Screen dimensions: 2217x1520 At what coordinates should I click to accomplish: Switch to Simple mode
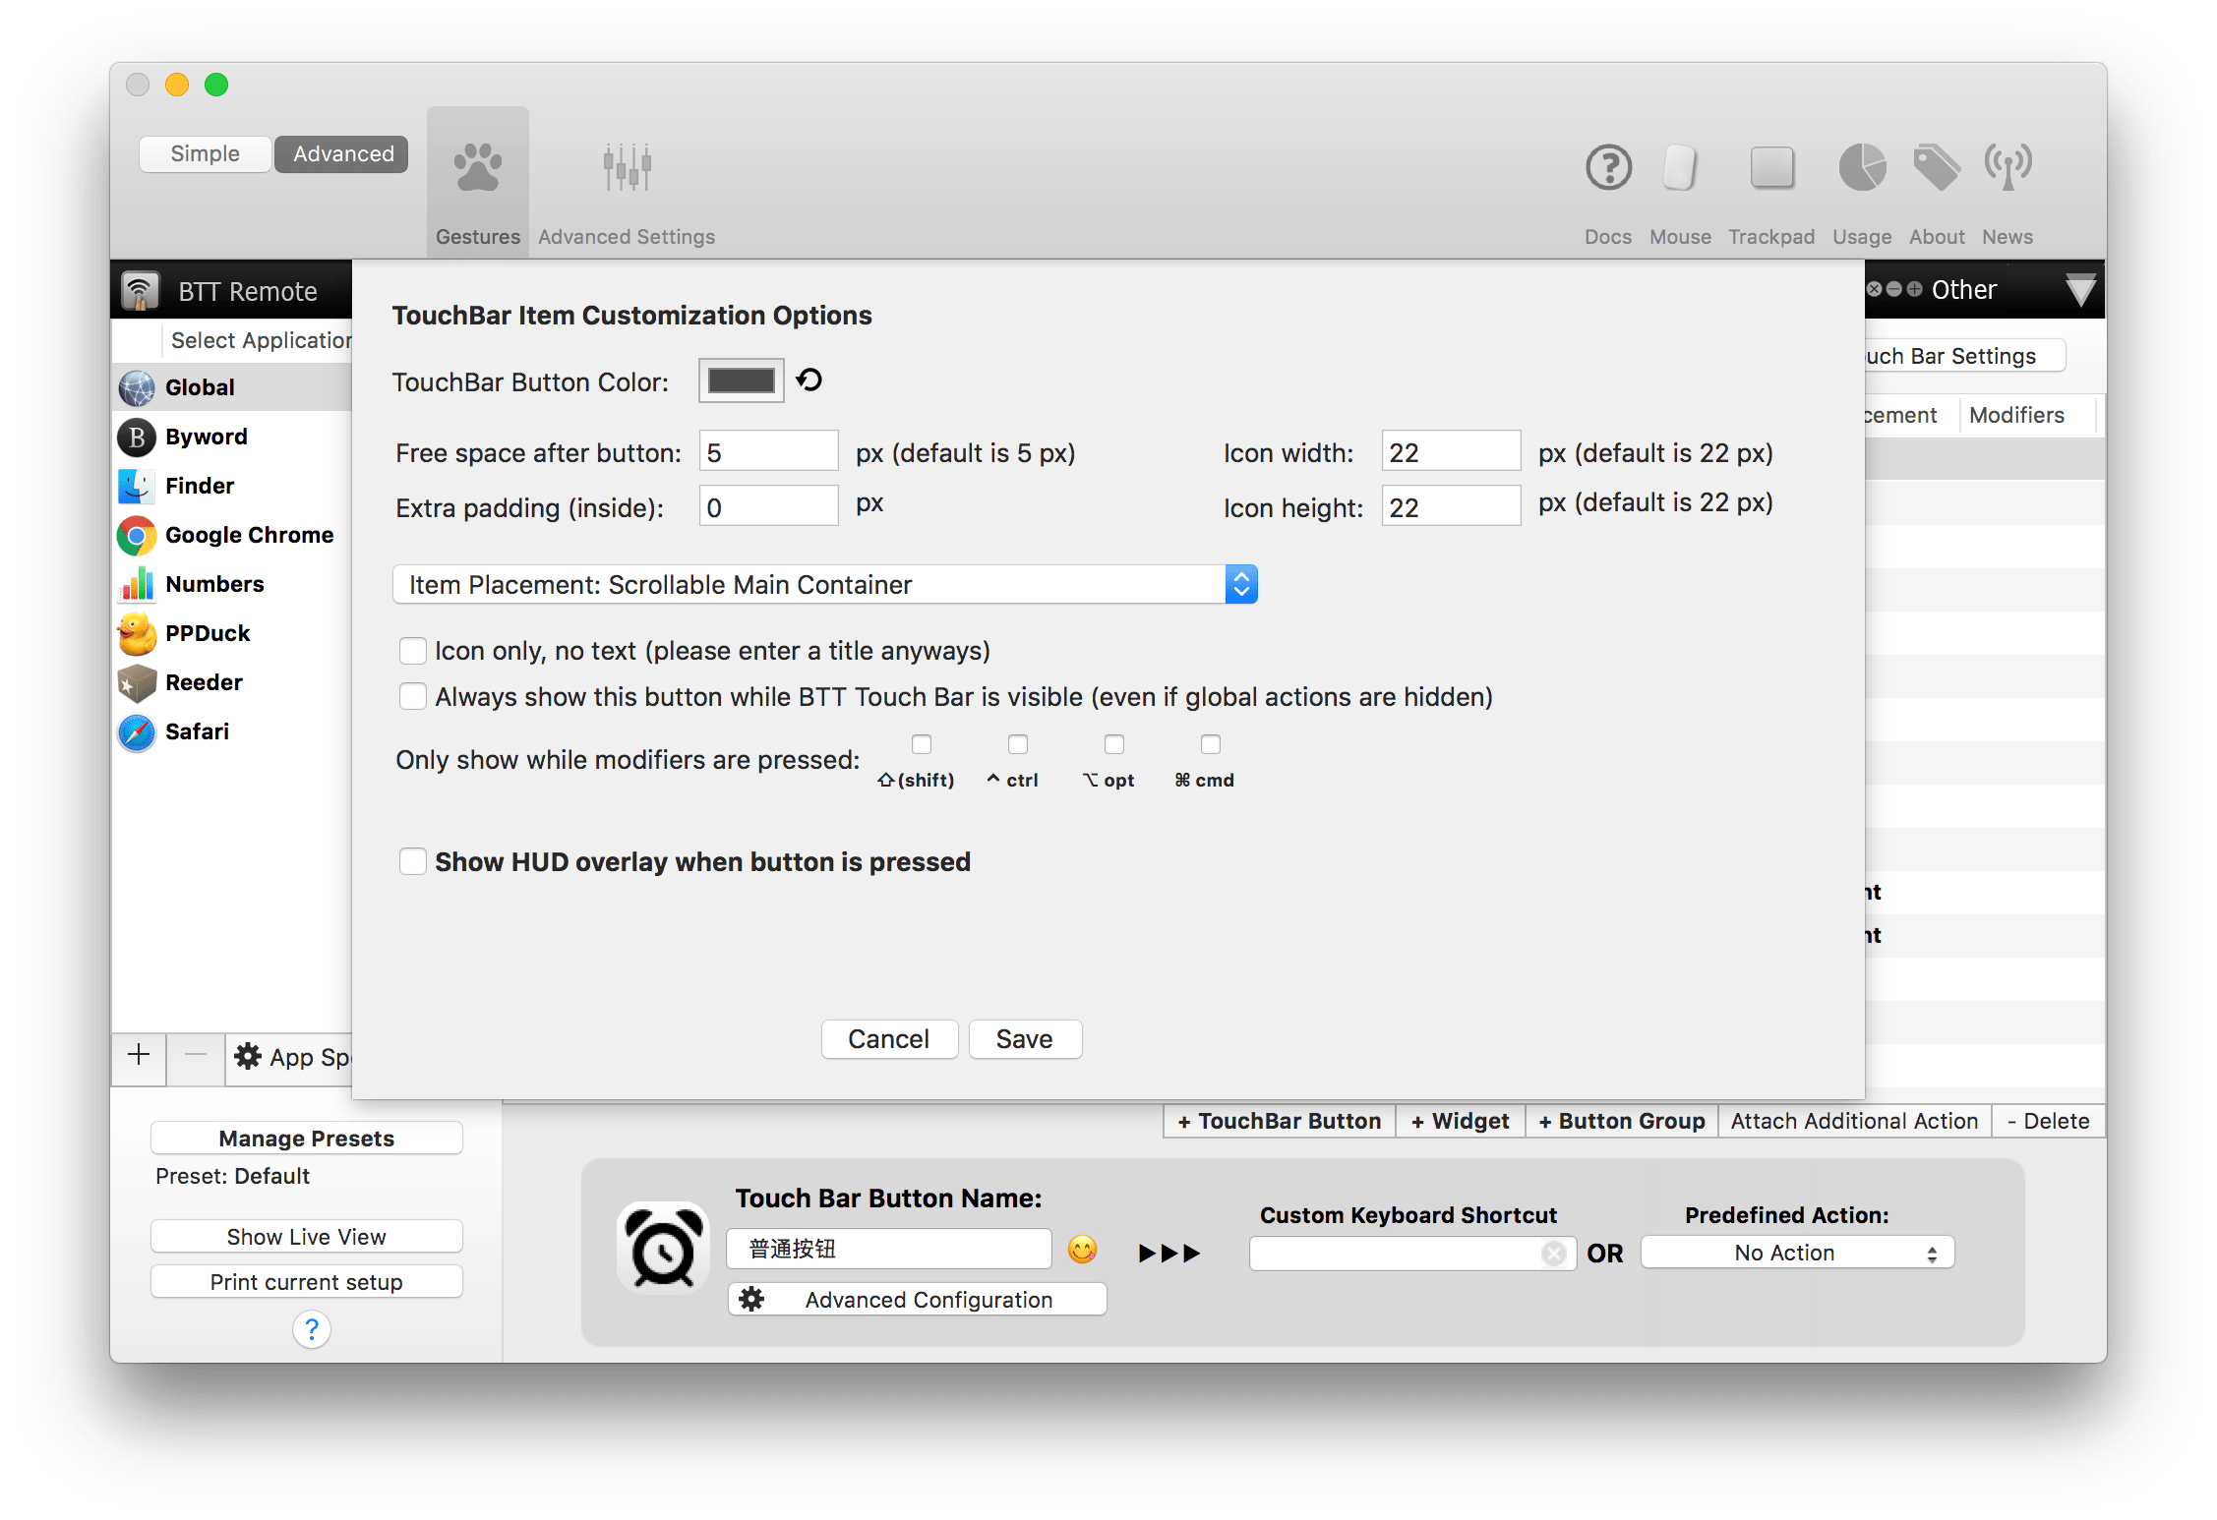point(205,154)
